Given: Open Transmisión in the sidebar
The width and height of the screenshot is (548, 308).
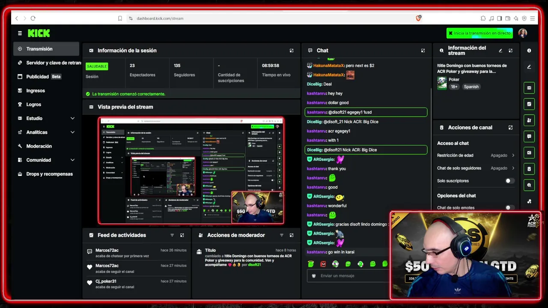Looking at the screenshot, I should click(46, 49).
